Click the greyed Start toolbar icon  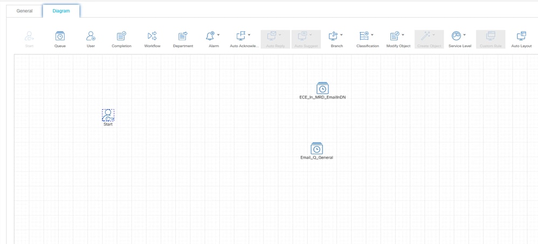[x=29, y=35]
